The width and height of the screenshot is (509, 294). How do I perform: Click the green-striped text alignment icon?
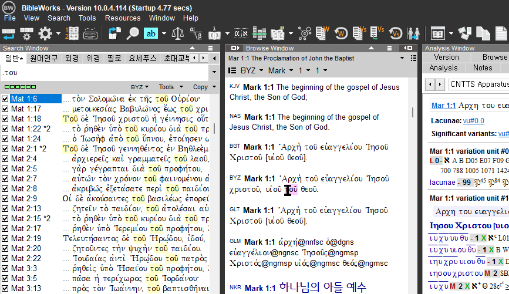259,33
